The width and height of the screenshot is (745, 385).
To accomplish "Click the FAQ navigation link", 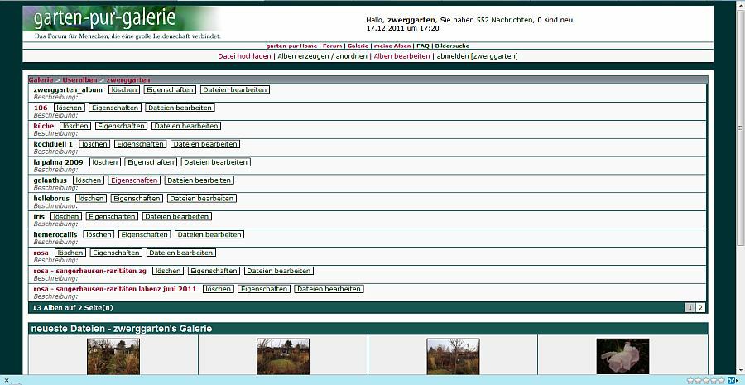I will [x=422, y=46].
